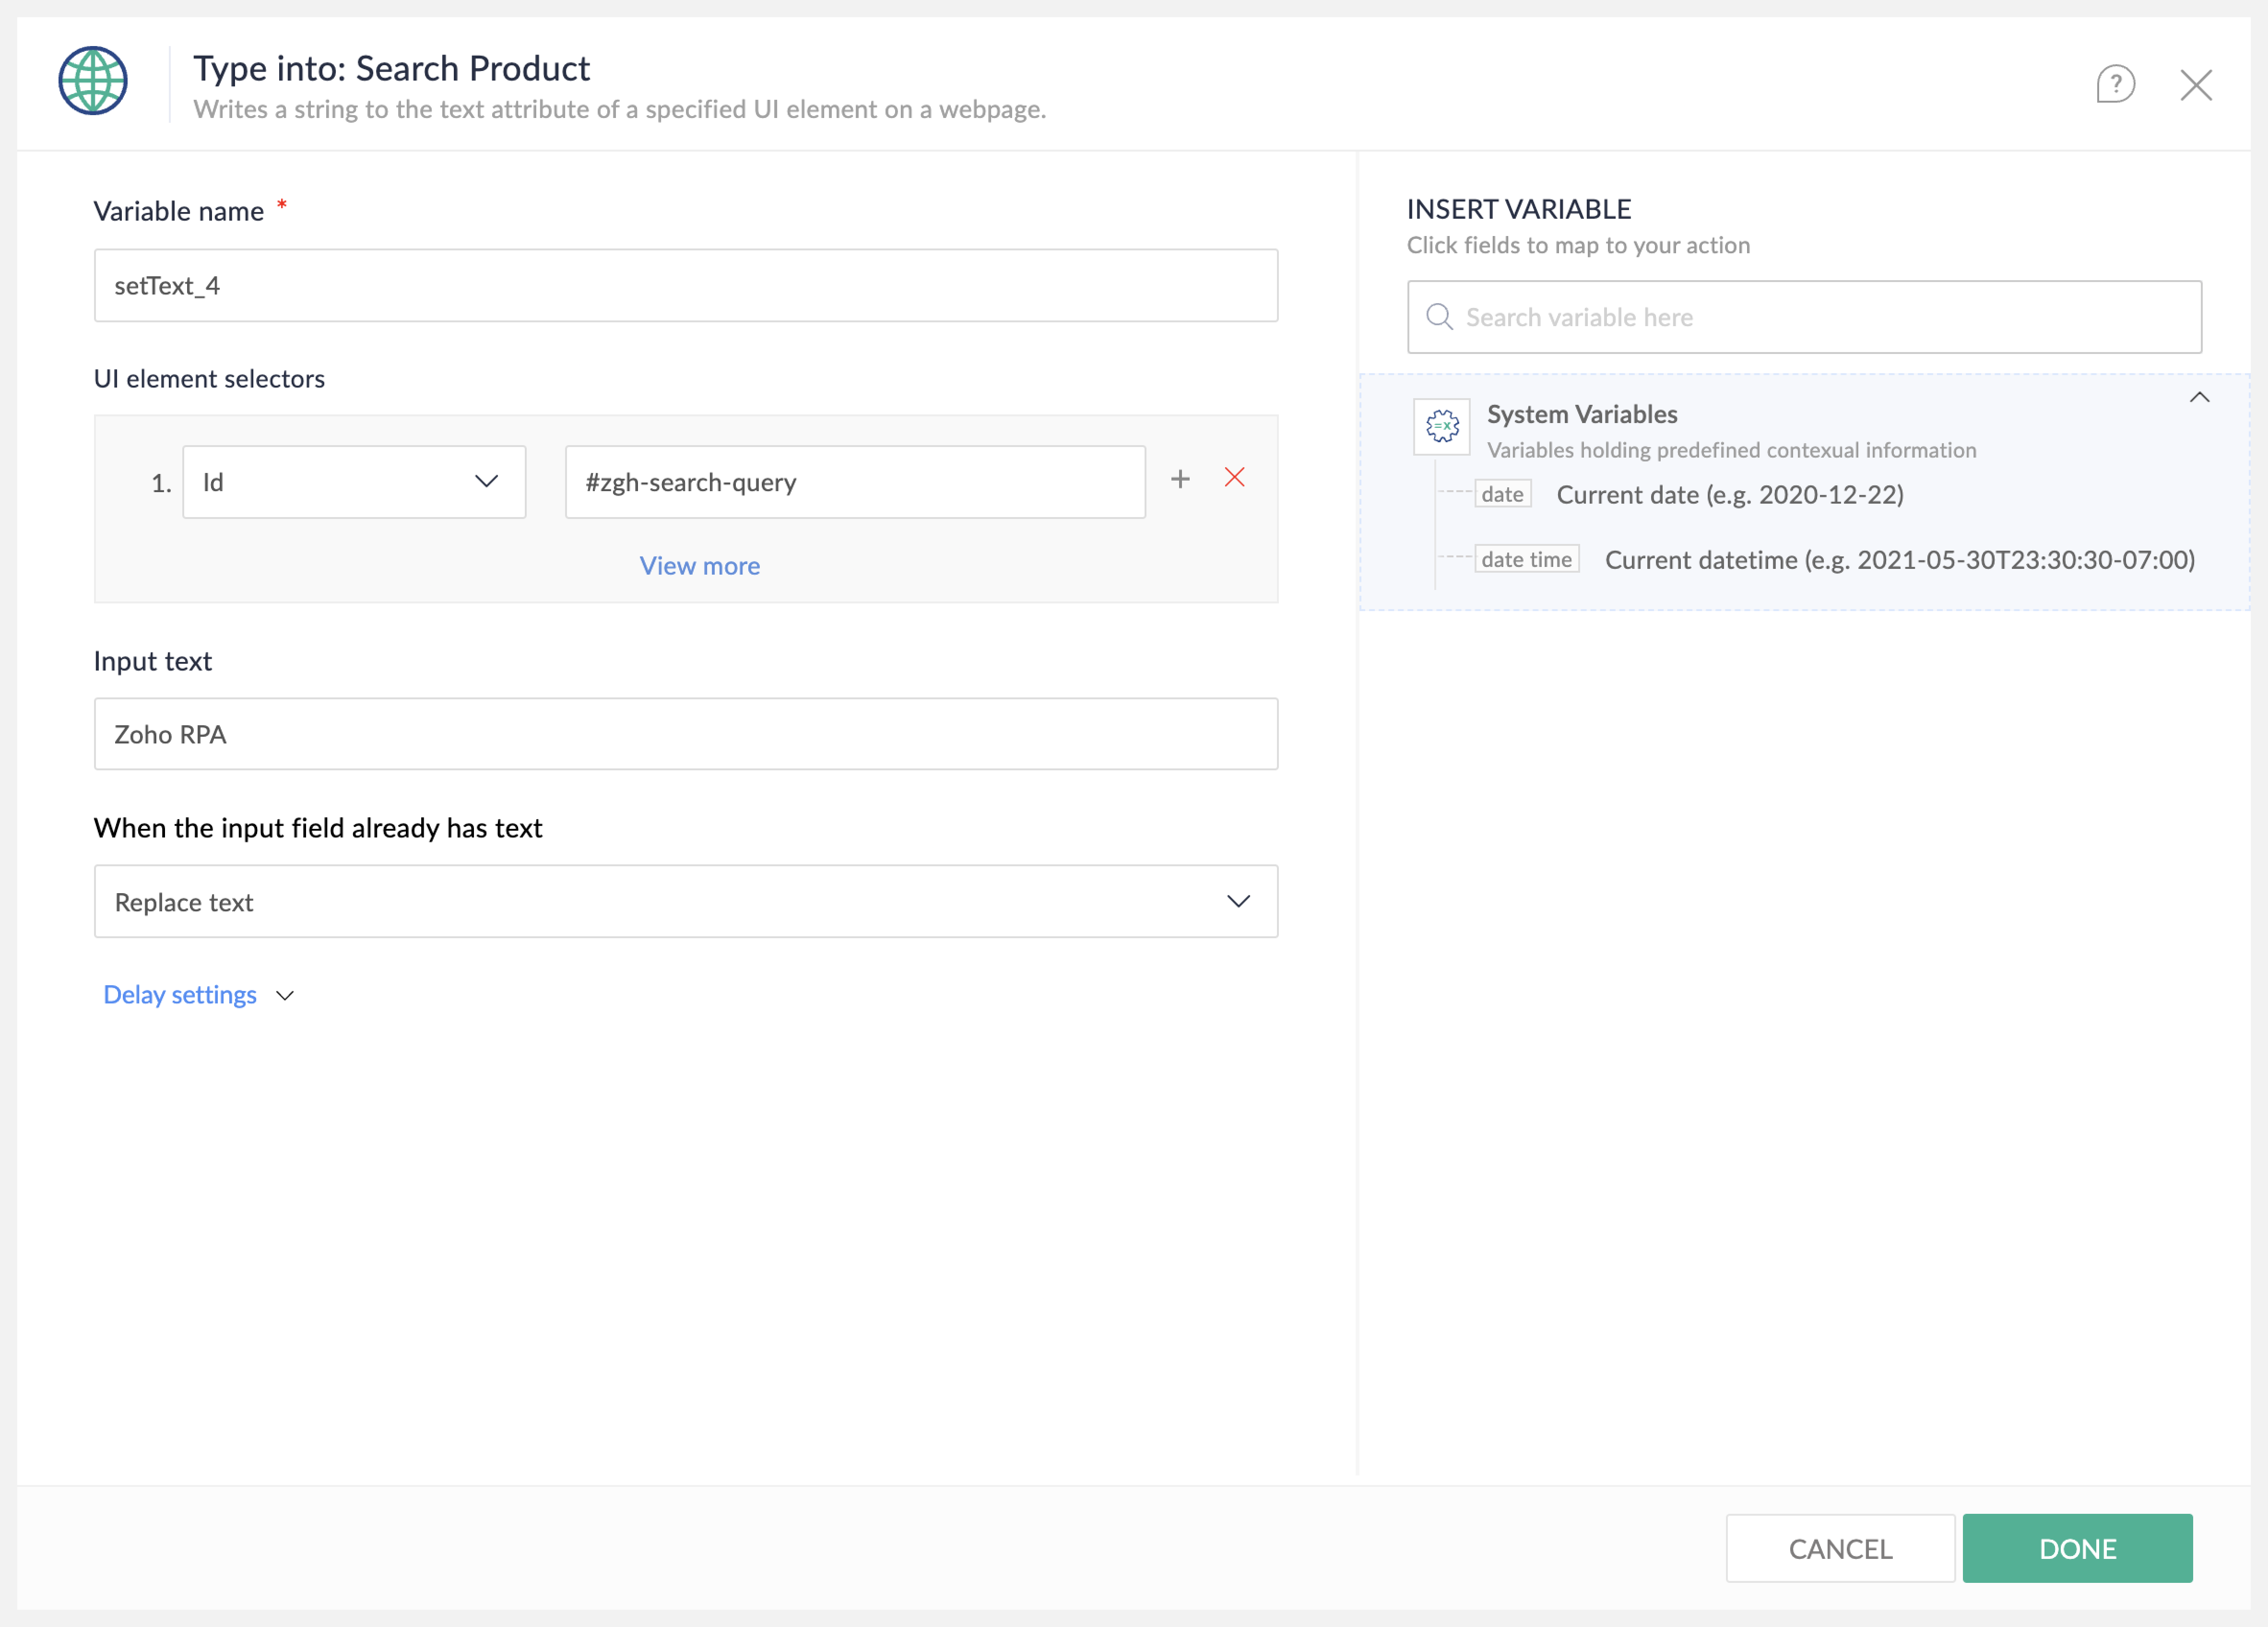Click the CANCEL button
This screenshot has width=2268, height=1627.
pos(1839,1548)
